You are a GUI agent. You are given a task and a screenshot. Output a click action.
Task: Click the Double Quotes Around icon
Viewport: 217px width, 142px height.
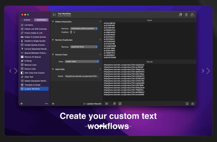(x=22, y=45)
